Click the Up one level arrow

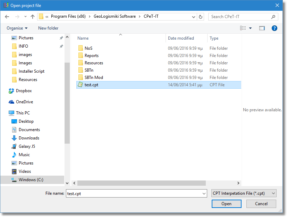click(33, 17)
